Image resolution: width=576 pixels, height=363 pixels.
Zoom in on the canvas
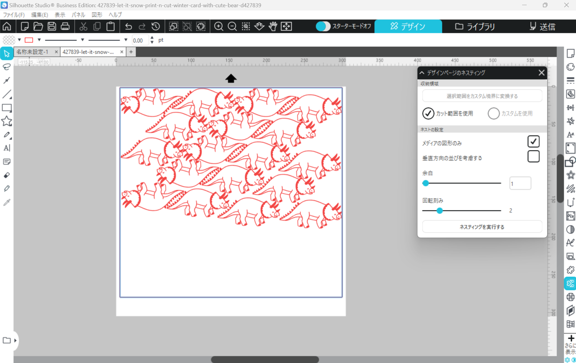219,26
